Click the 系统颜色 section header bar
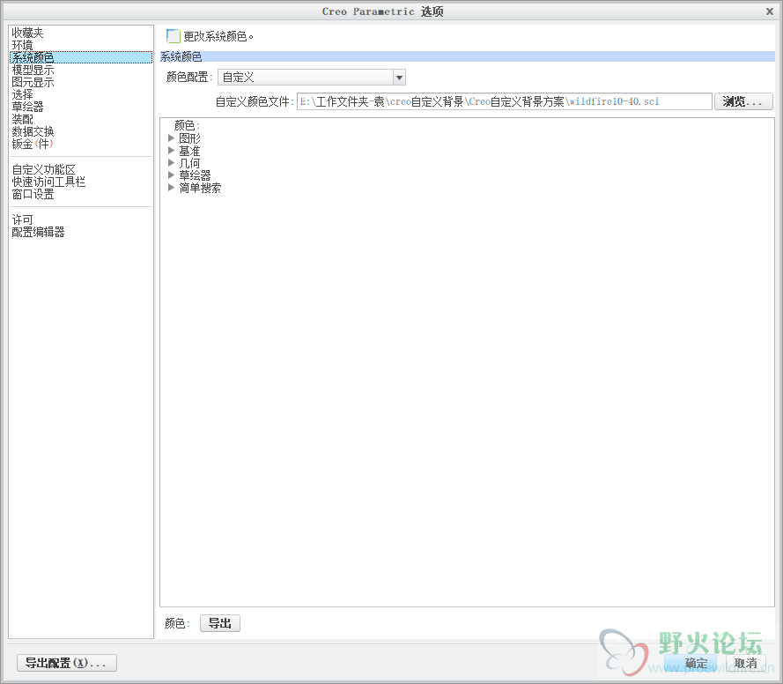 pyautogui.click(x=468, y=56)
